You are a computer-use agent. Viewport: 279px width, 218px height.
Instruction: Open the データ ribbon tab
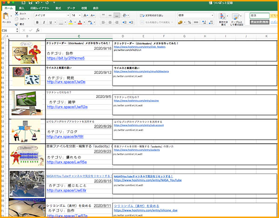71,8
